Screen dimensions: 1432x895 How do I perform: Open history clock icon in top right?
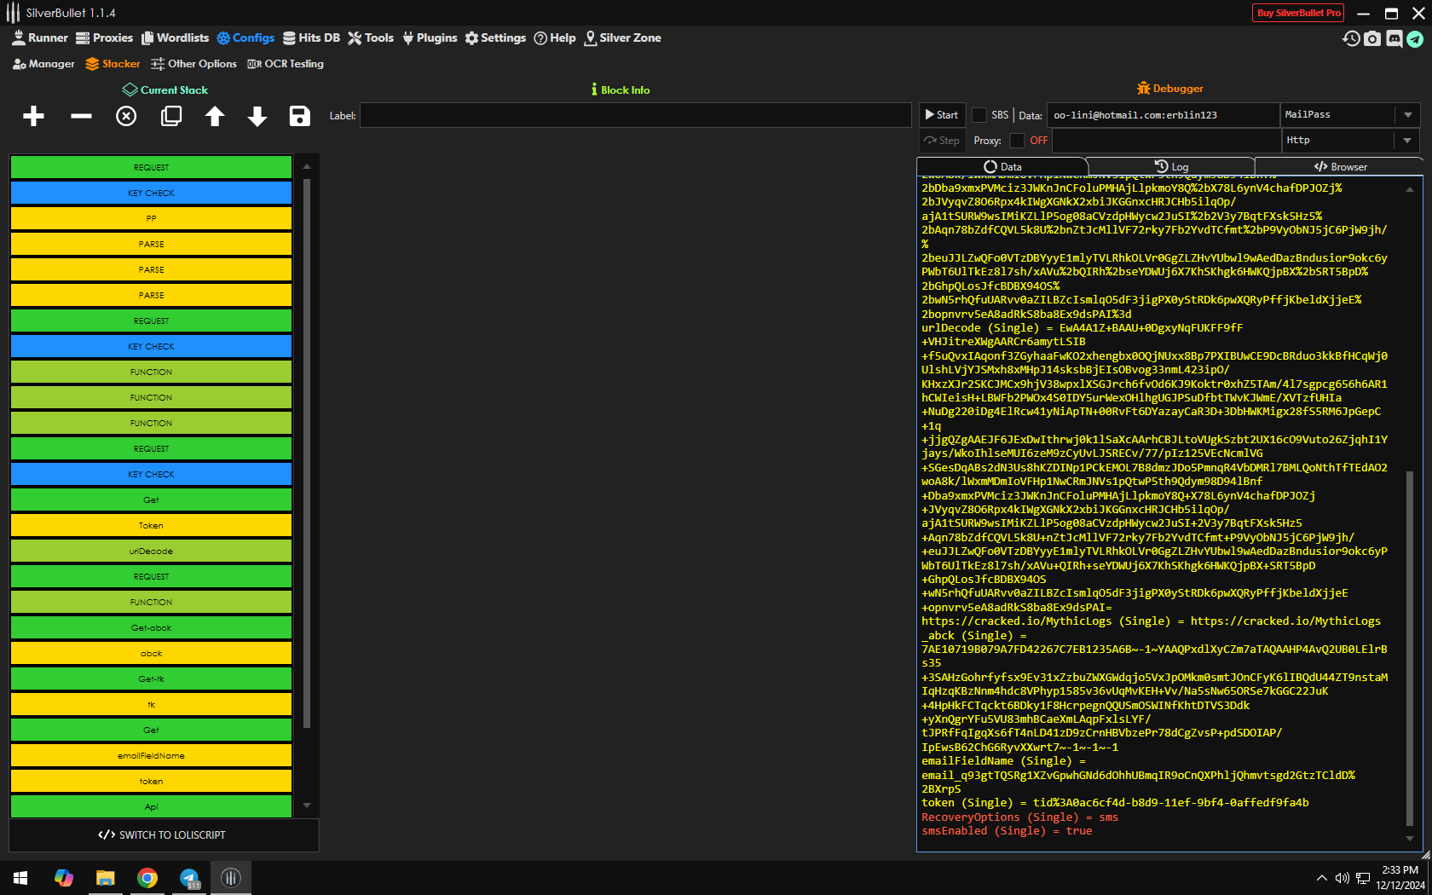(1351, 38)
